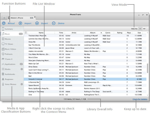Sort by Rating column header
The width and height of the screenshot is (150, 116).
pyautogui.click(x=120, y=33)
